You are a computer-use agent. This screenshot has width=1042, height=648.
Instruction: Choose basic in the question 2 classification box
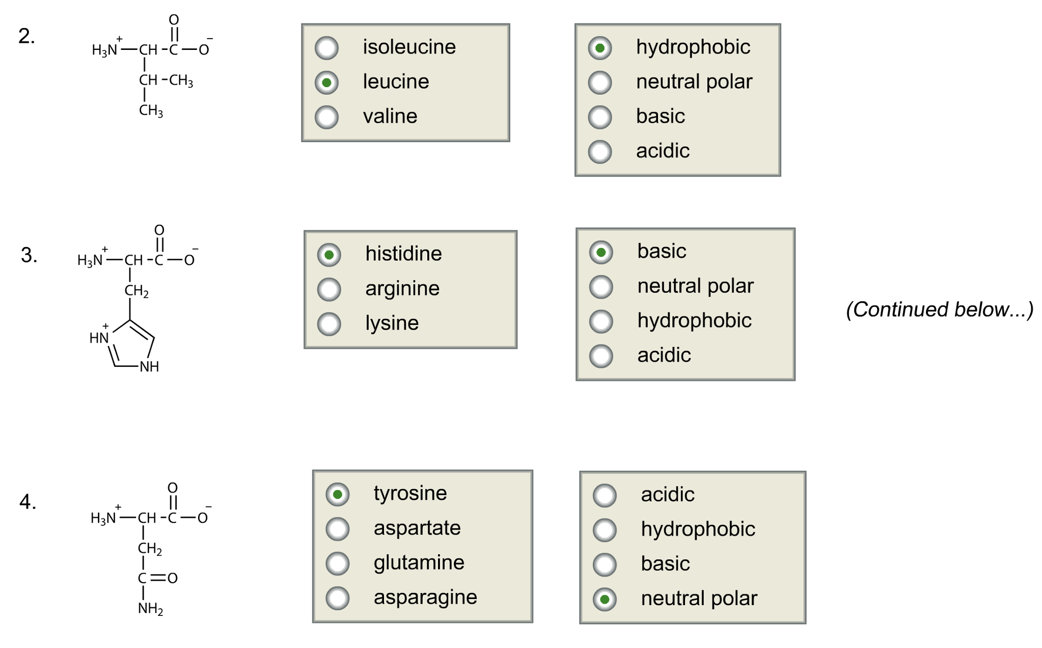tap(599, 117)
